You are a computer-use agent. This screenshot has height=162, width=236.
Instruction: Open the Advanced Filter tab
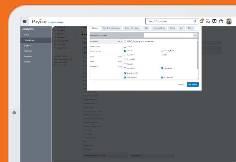159,28
